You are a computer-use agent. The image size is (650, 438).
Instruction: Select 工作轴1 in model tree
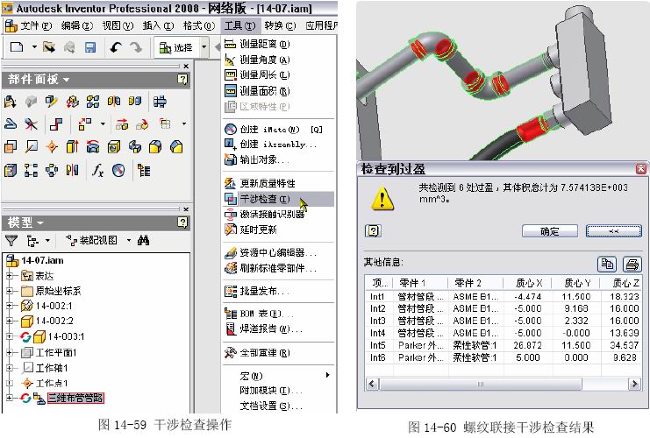[52, 368]
